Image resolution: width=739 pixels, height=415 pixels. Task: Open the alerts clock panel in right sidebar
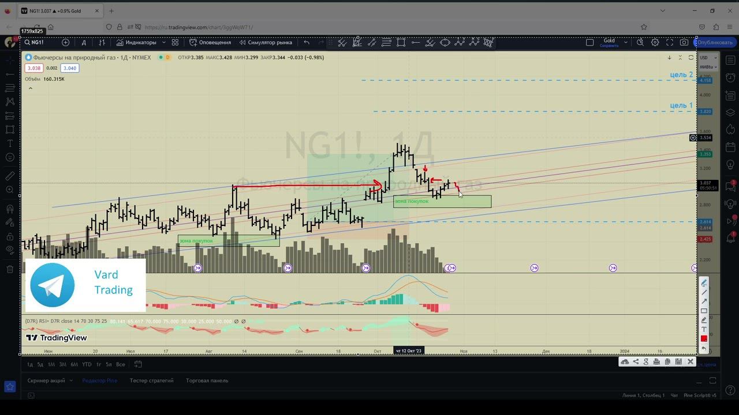[x=730, y=78]
